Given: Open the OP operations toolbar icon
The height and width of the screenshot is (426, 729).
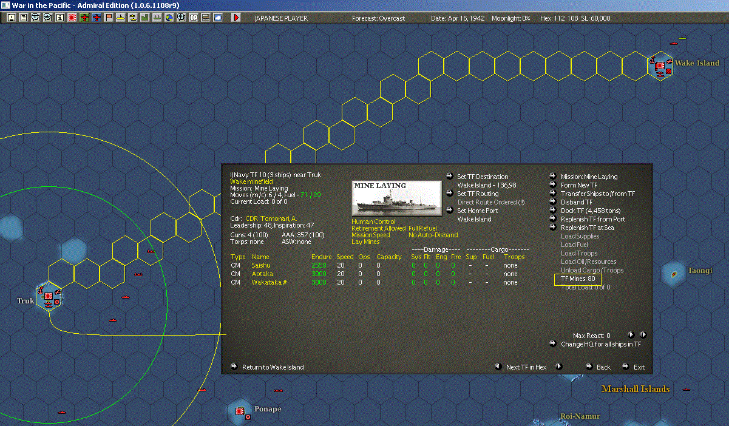Looking at the screenshot, I should [194, 18].
